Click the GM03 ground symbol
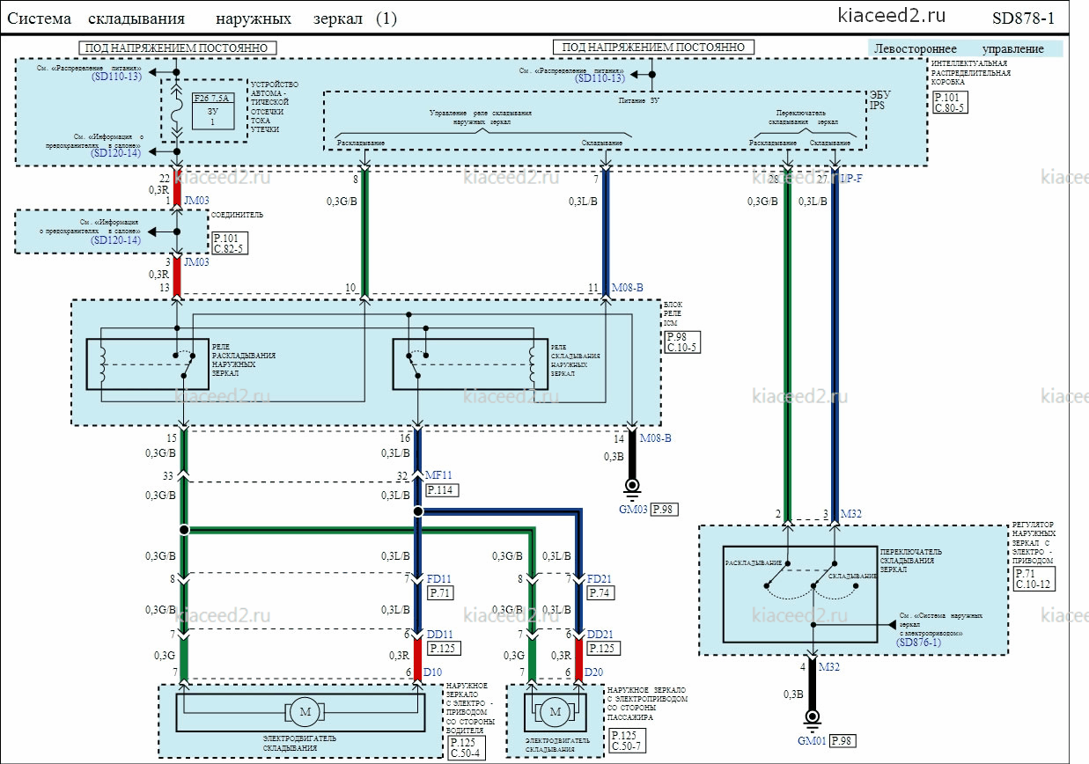1089x764 pixels. point(631,487)
